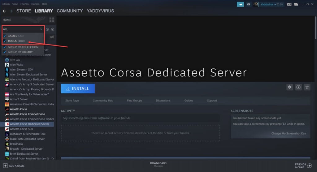Click the main page vertical scrollbar
This screenshot has width=317, height=172.
[x=315, y=28]
